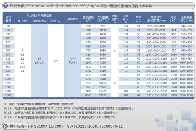Select the 10.5 high voltage value
This screenshot has width=196, height=131.
click(x=22, y=66)
